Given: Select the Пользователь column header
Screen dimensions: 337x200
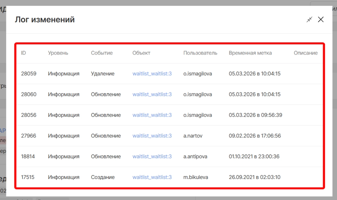Looking at the screenshot, I should [x=200, y=53].
